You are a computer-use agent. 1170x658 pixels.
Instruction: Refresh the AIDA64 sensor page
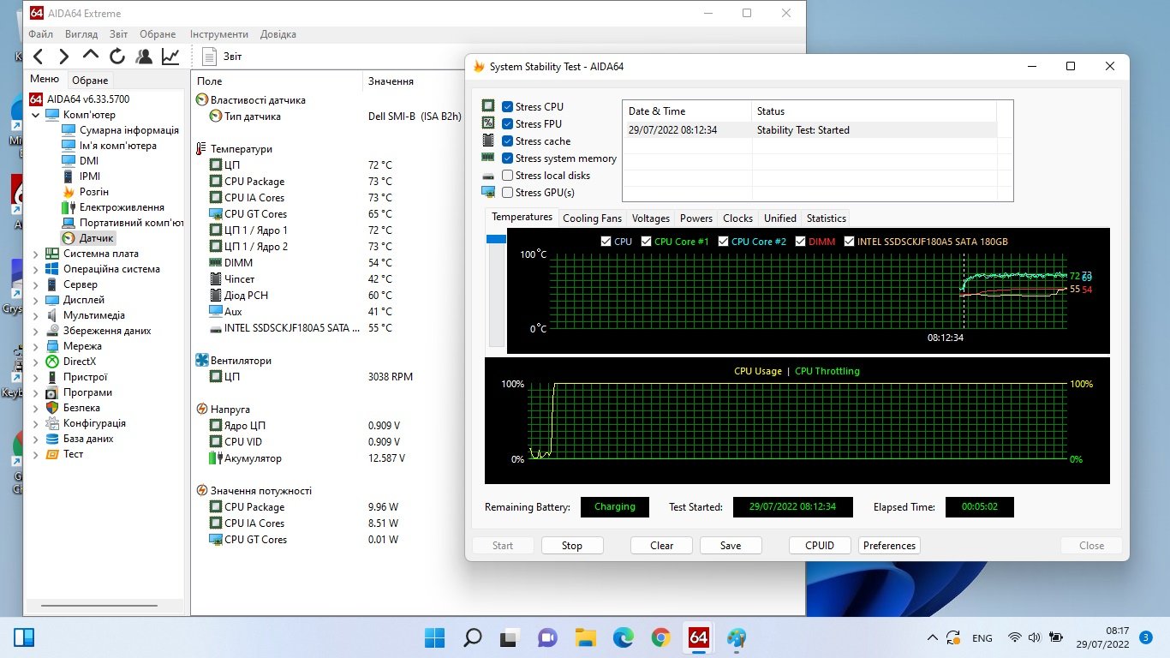tap(117, 57)
